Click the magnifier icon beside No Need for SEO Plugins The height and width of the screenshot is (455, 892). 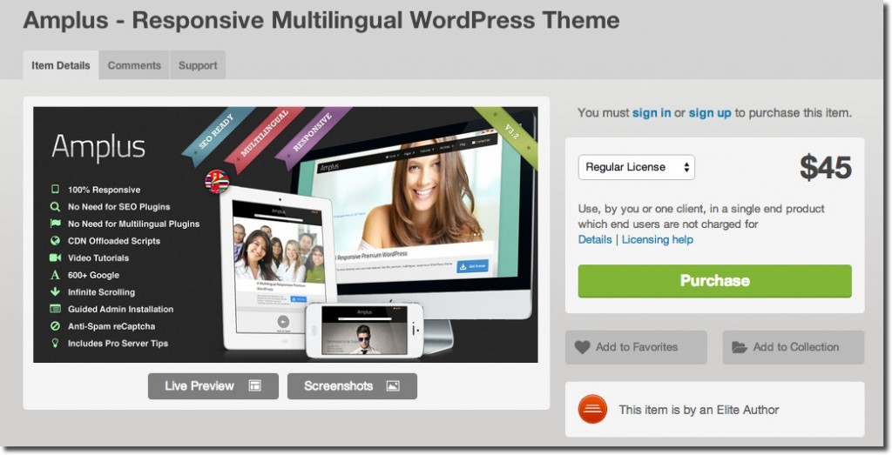point(55,206)
